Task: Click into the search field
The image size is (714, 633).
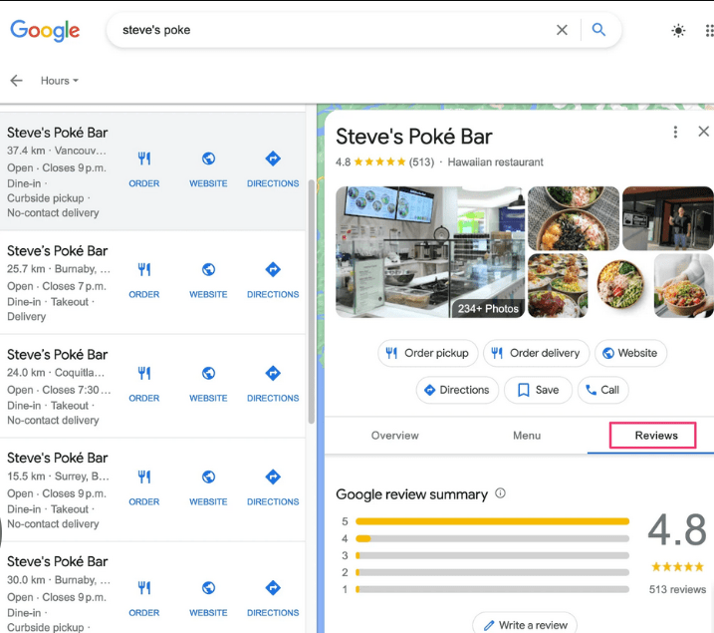Action: [x=333, y=30]
